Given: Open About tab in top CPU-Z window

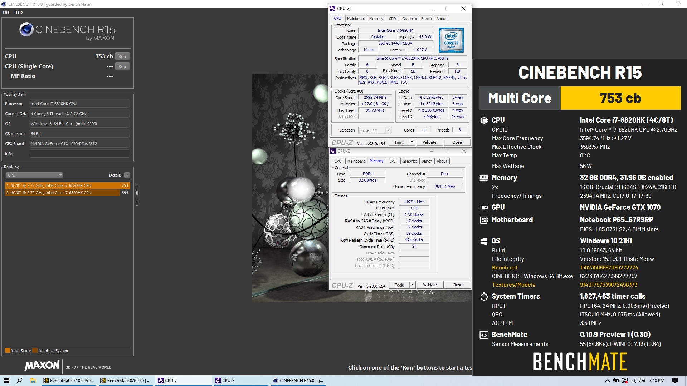Looking at the screenshot, I should [x=442, y=19].
